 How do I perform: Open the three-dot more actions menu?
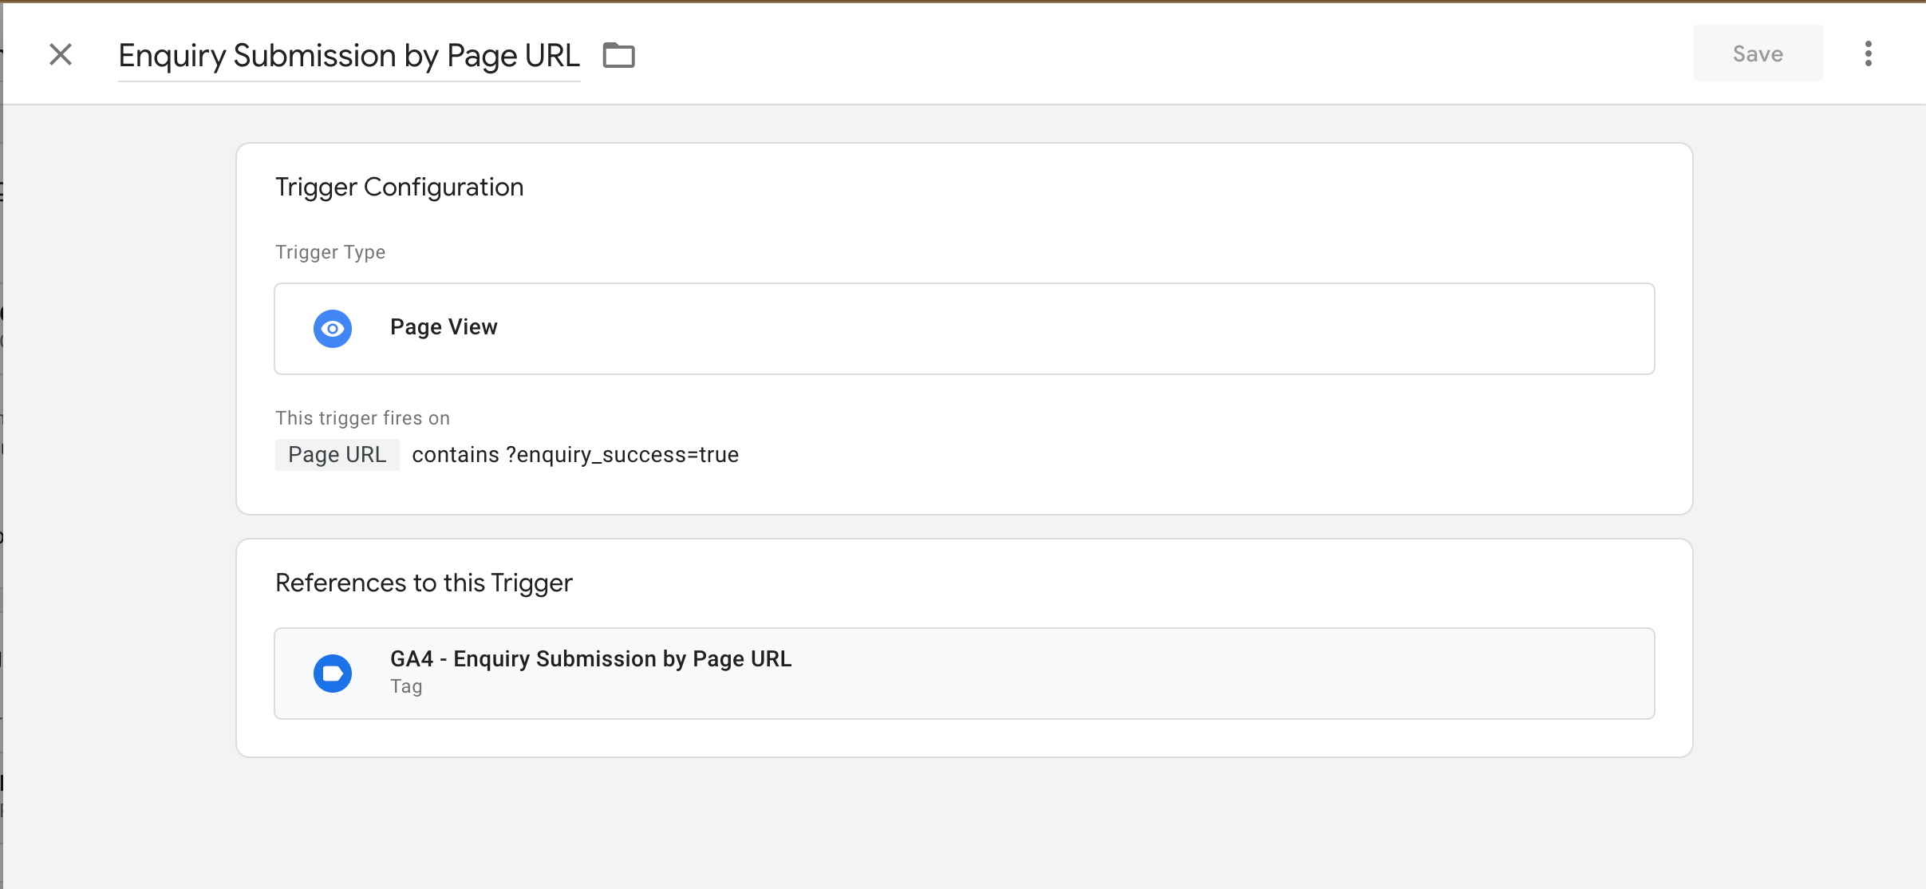tap(1868, 53)
